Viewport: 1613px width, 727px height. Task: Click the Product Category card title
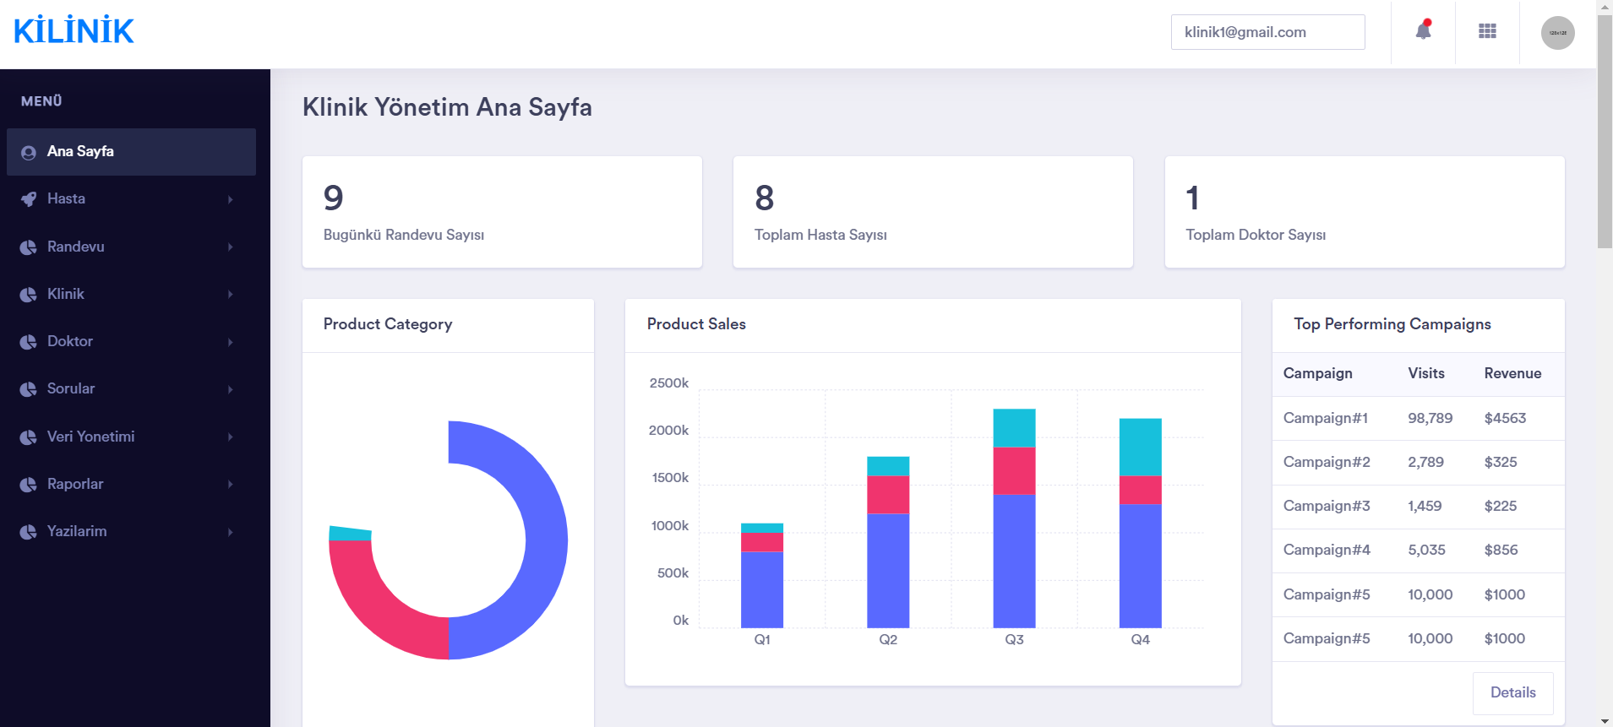point(388,324)
